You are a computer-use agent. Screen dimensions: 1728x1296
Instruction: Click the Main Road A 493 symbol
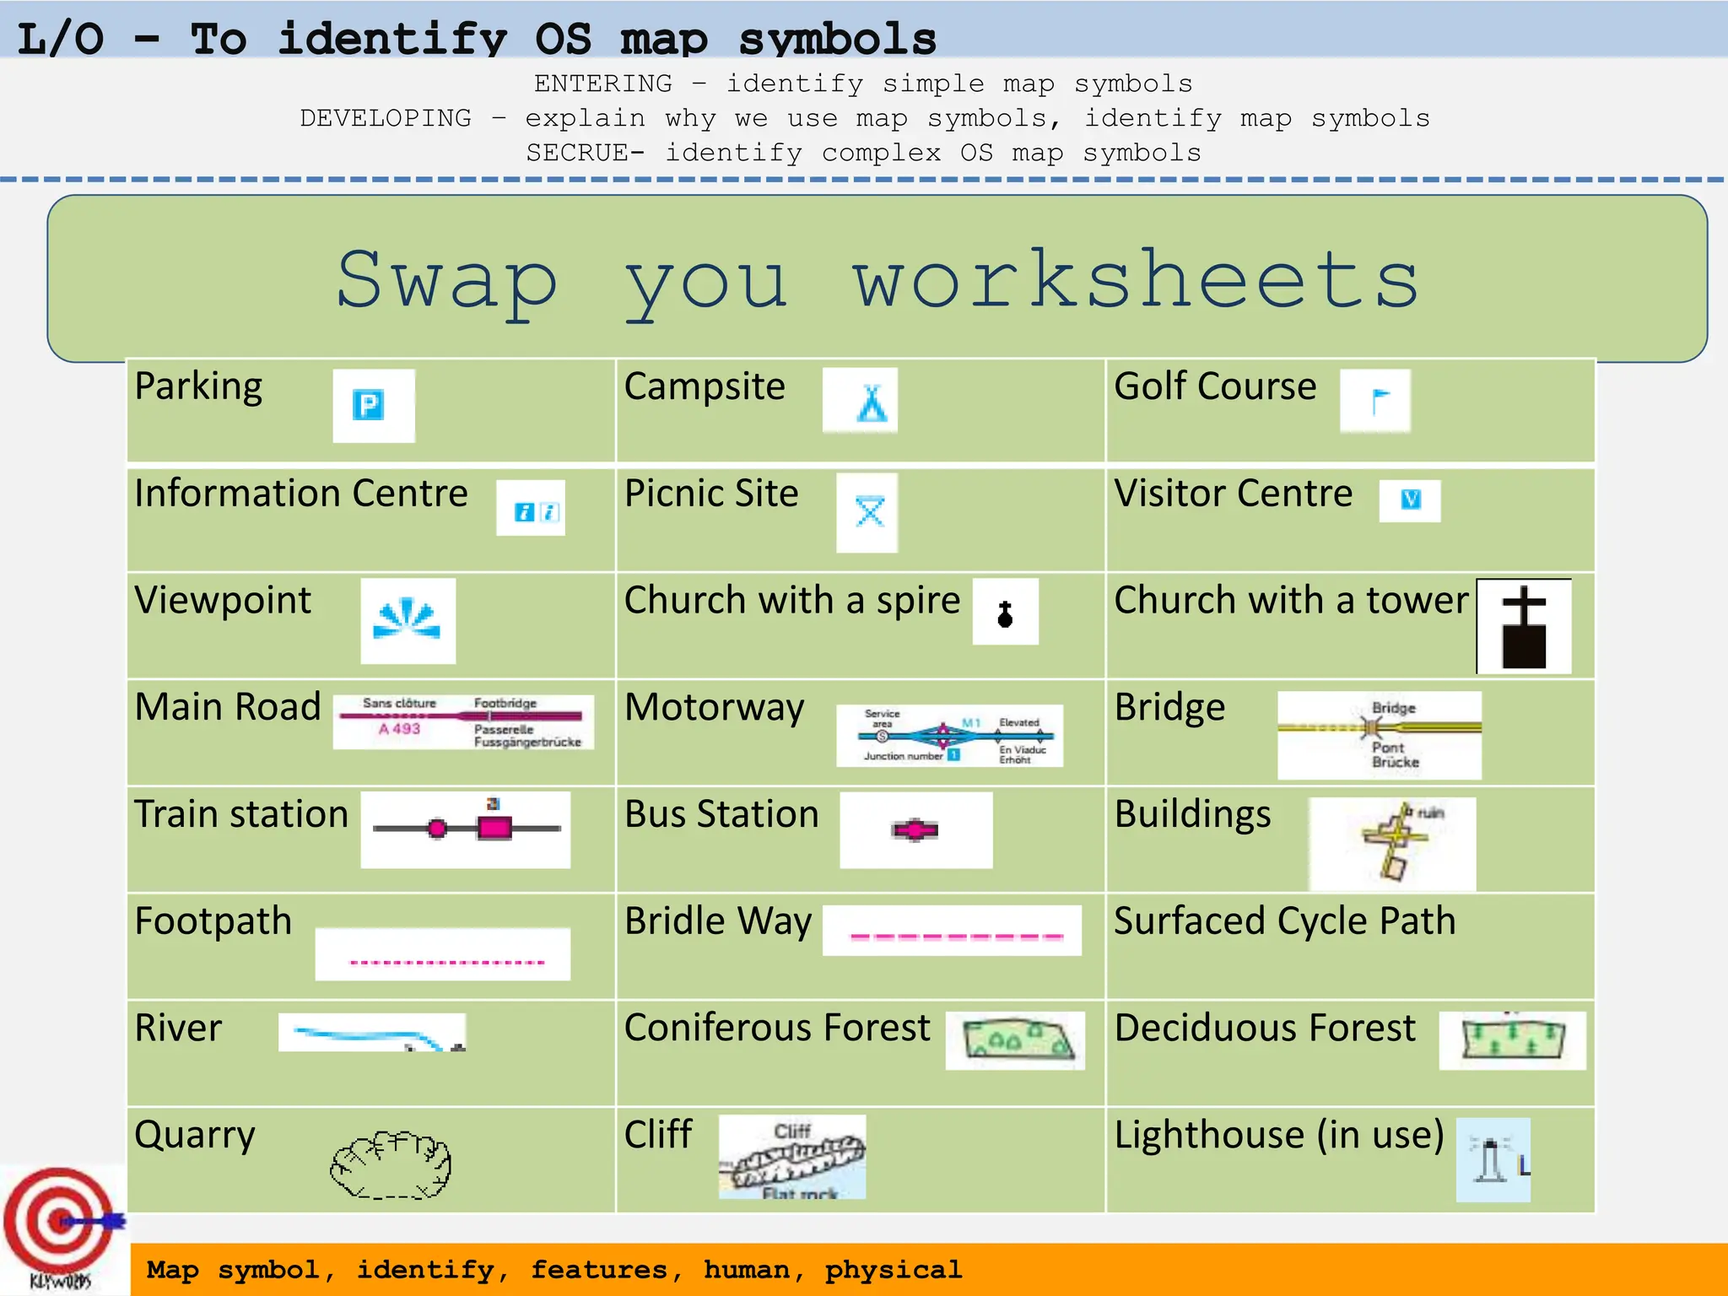point(463,722)
